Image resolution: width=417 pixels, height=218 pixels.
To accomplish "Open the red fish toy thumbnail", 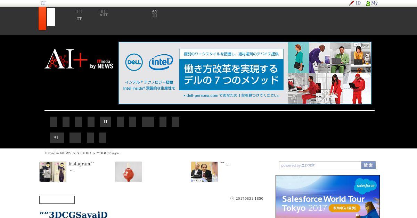I will 129,172.
